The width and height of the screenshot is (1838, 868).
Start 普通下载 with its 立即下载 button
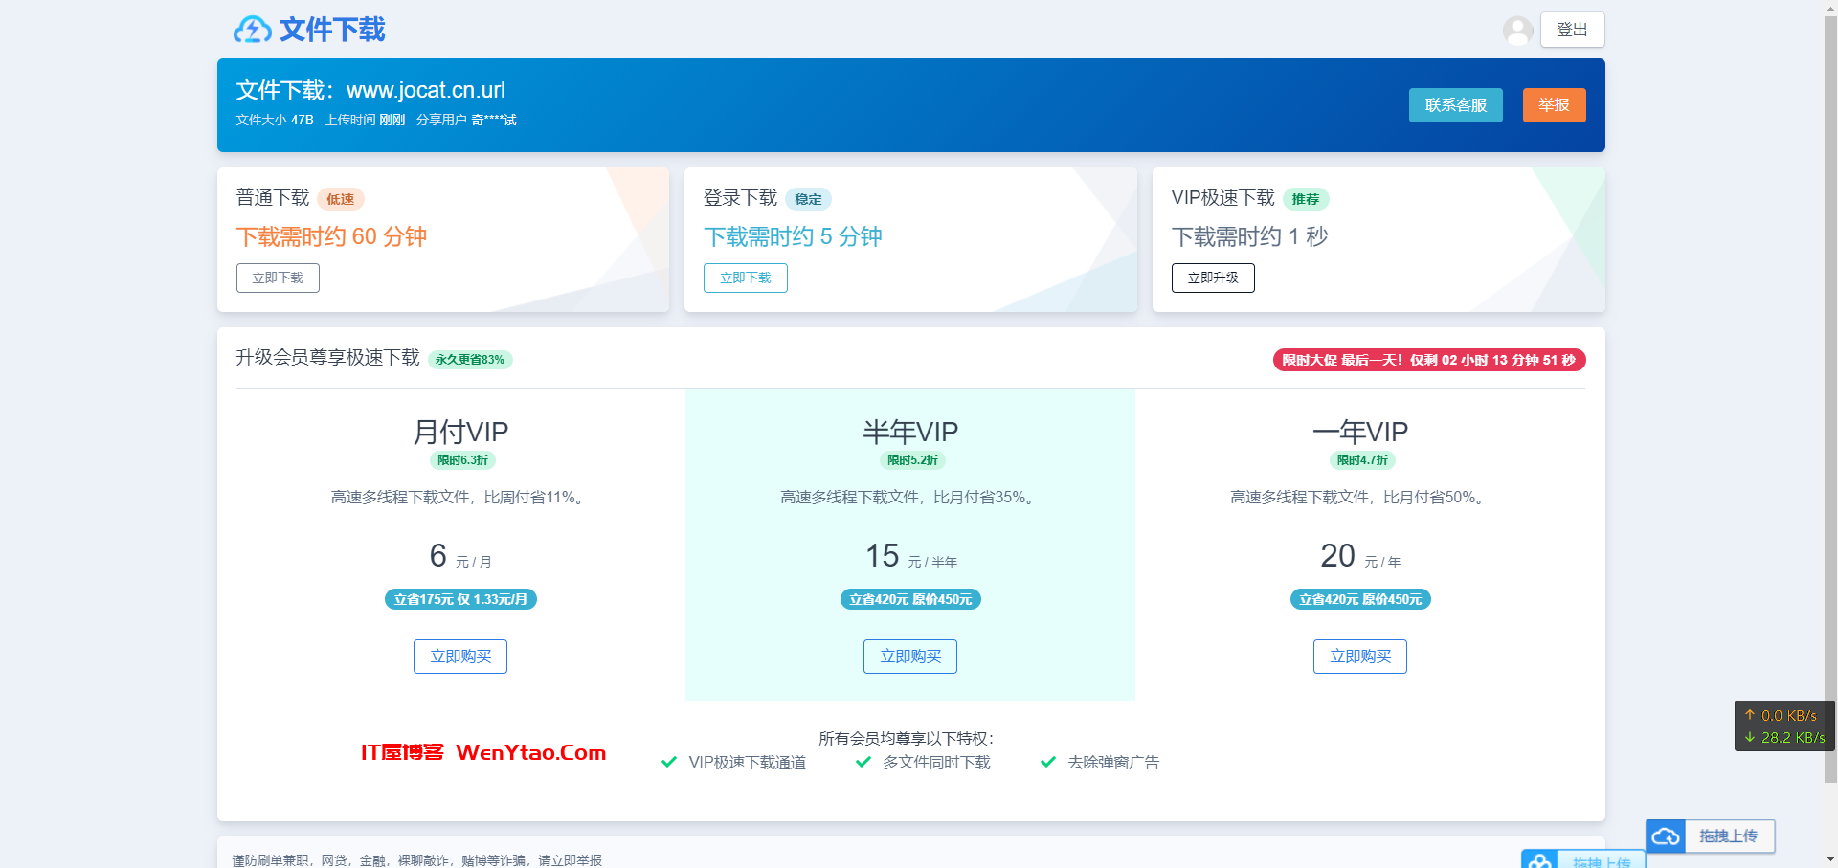tap(278, 278)
